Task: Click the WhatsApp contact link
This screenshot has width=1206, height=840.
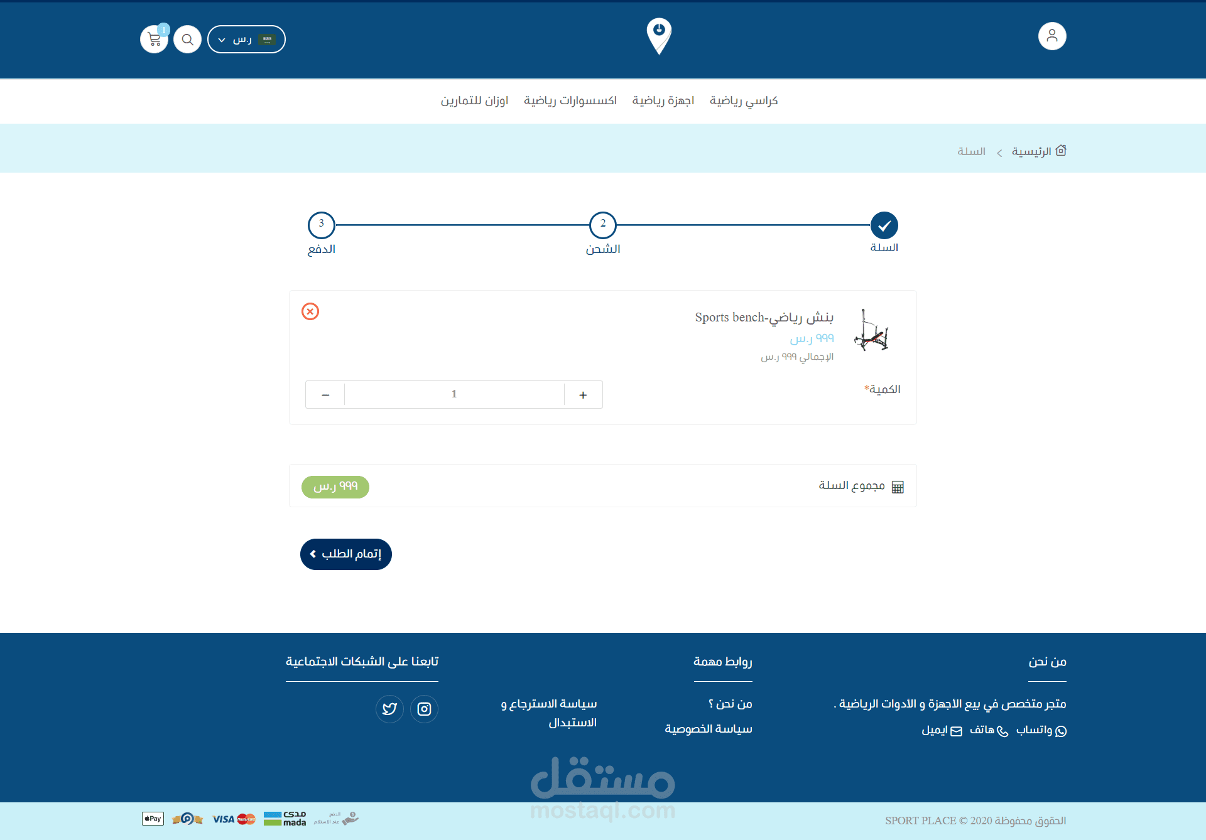Action: [1041, 730]
